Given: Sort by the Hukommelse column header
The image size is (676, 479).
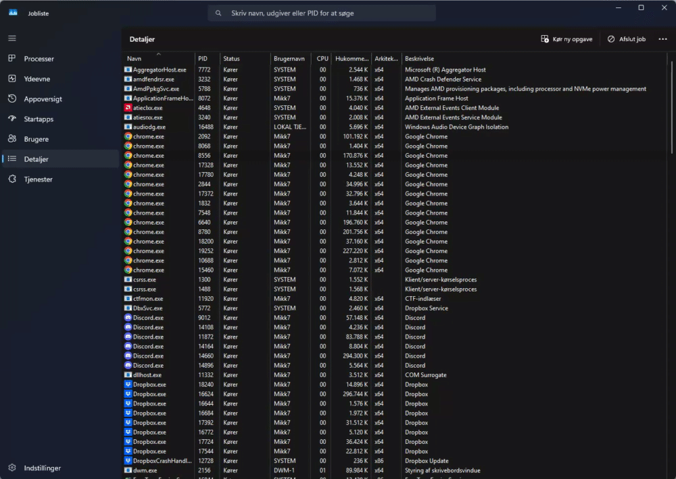Looking at the screenshot, I should [x=352, y=59].
